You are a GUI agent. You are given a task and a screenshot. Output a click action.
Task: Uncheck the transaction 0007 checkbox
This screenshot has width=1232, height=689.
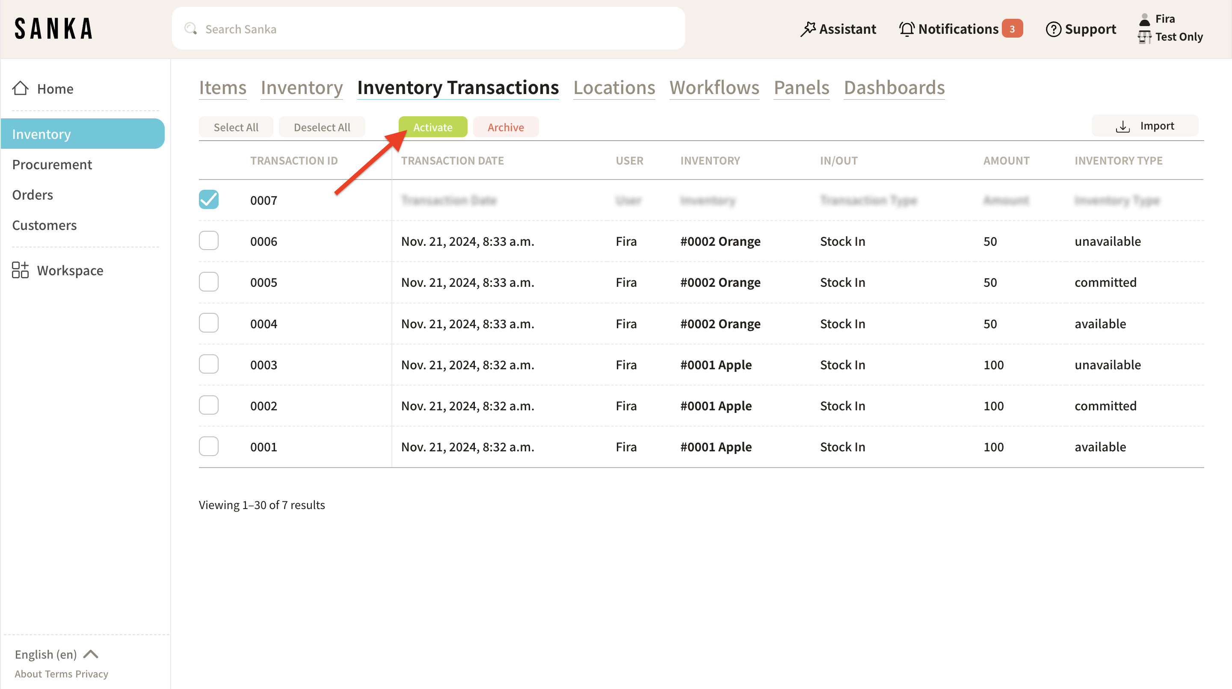208,200
